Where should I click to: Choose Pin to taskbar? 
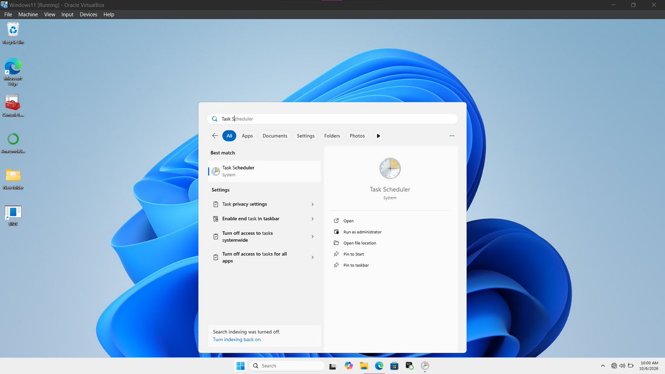tap(356, 265)
